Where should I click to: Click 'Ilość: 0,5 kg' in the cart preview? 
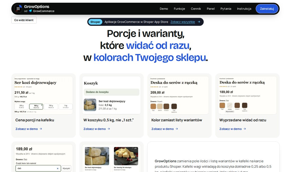[x=105, y=105]
